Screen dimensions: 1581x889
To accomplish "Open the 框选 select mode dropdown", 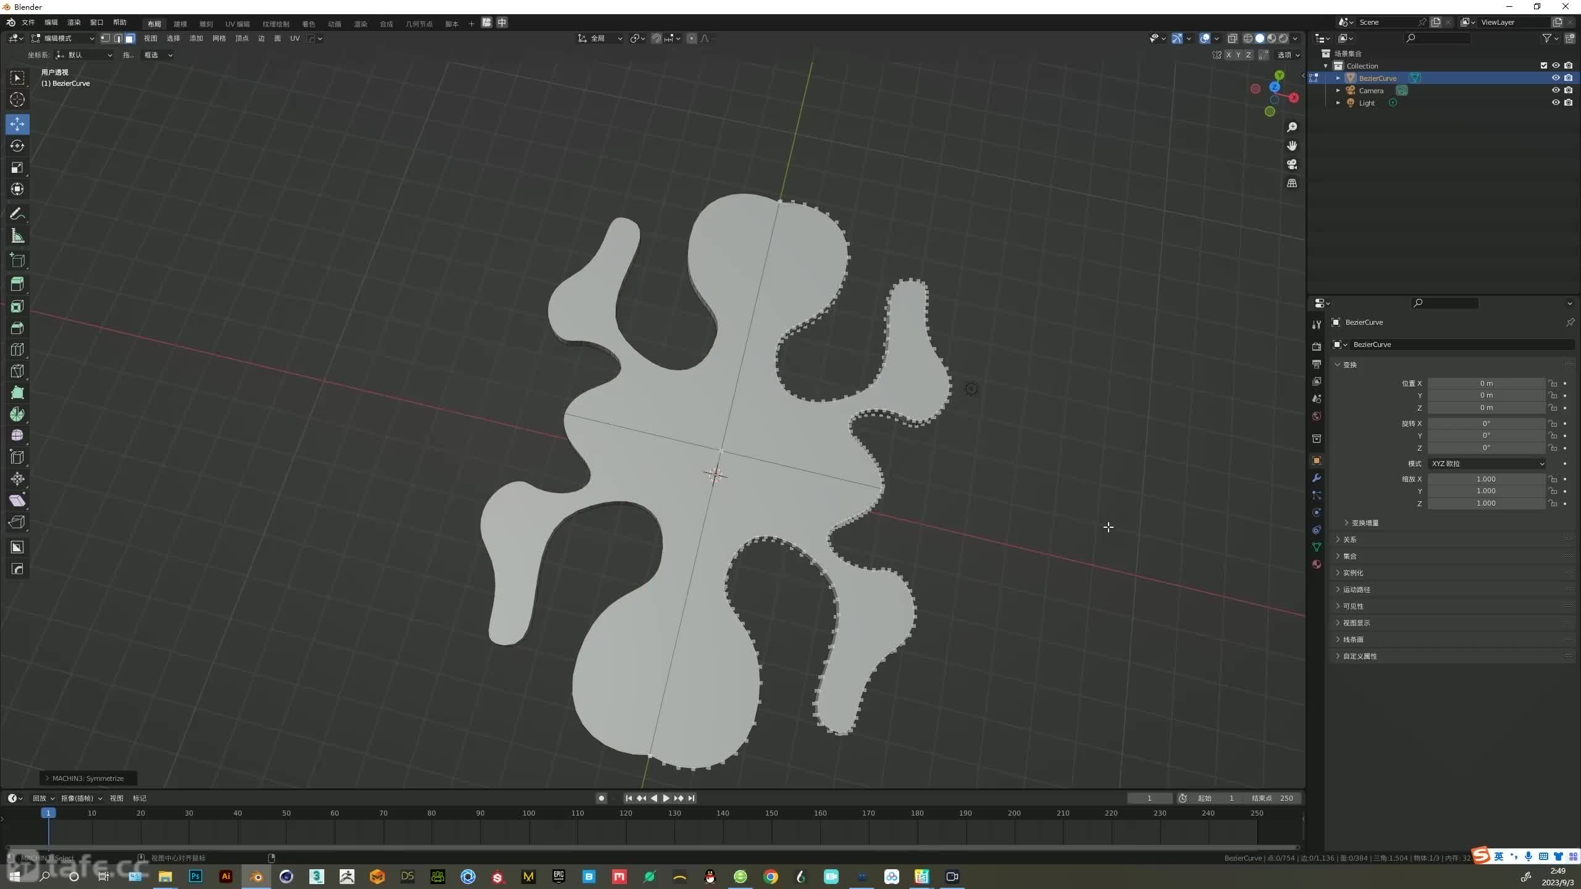I will 157,55.
